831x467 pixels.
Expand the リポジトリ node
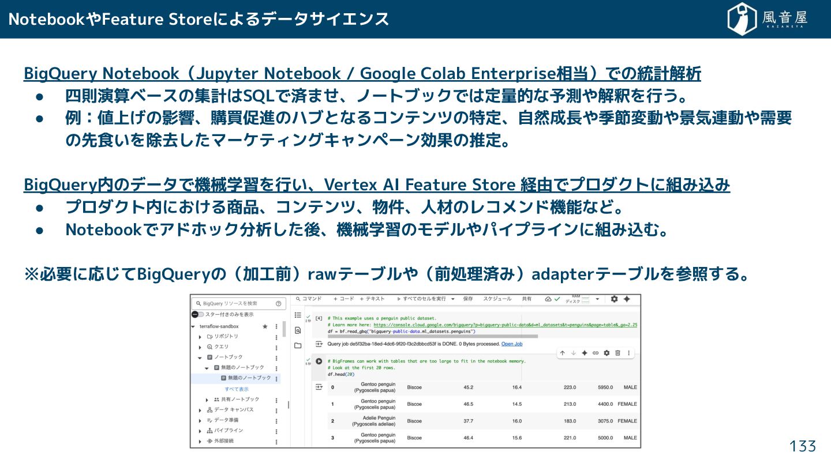200,337
